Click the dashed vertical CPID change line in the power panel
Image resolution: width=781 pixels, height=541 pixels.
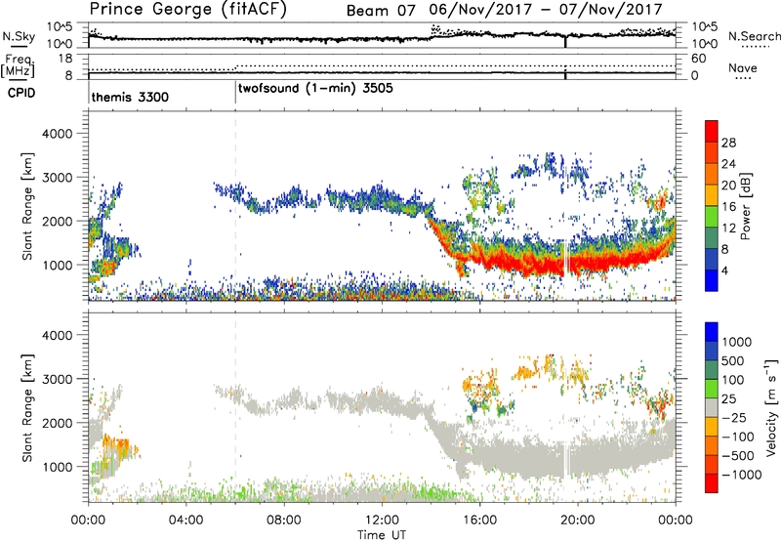[235, 206]
